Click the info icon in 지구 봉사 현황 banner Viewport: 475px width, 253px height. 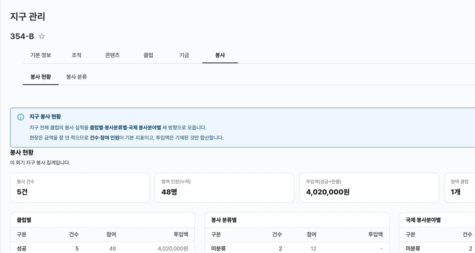(x=21, y=117)
